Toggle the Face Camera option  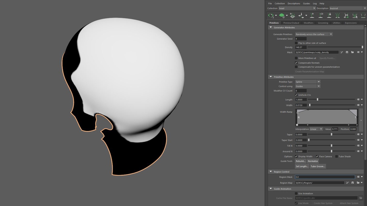pos(317,157)
